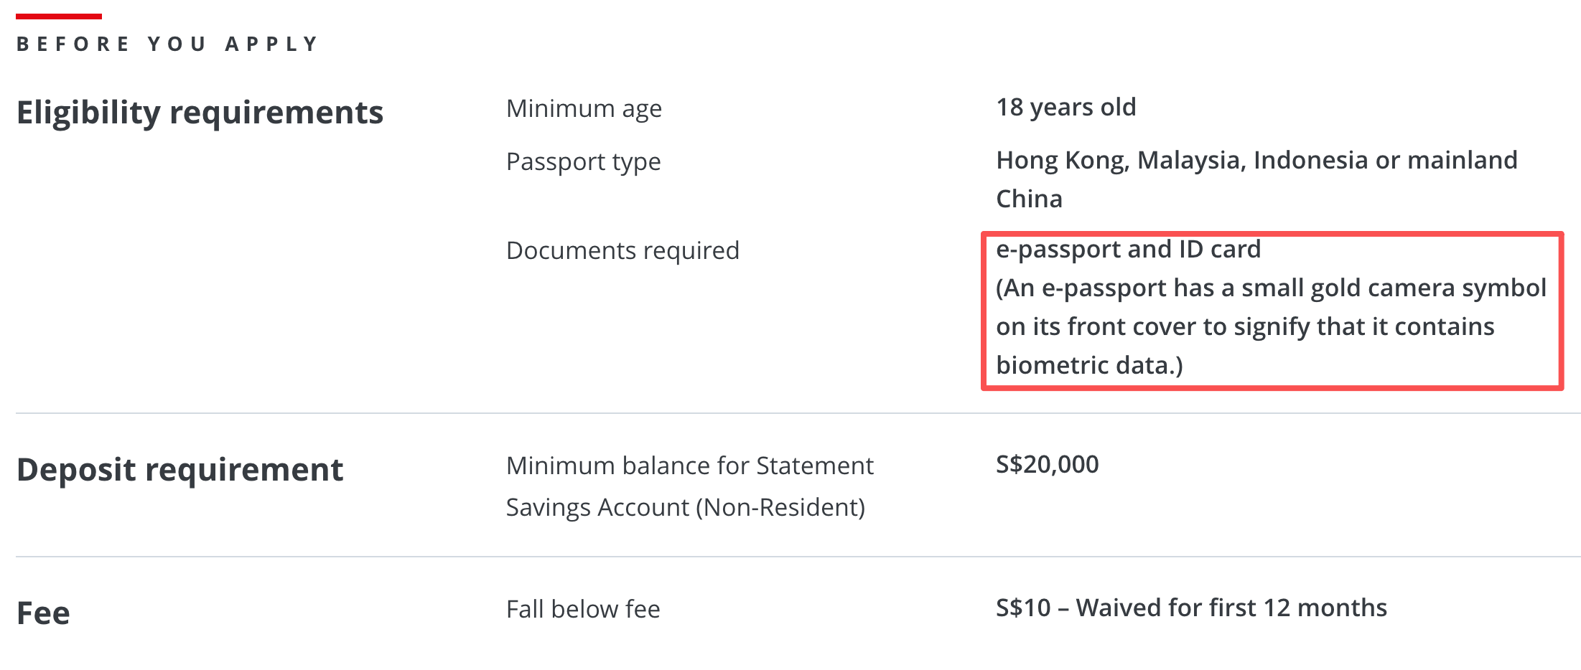Select the "Eligibility requirements" heading
The width and height of the screenshot is (1581, 670).
tap(200, 113)
